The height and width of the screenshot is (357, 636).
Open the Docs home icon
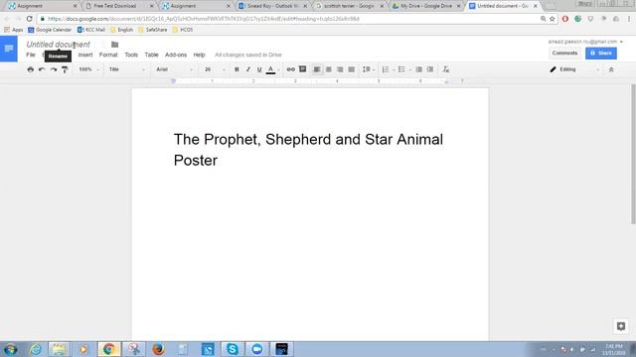9,49
